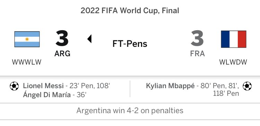Open Kylian Mbappé's player link
The width and height of the screenshot is (260, 126).
click(x=170, y=86)
